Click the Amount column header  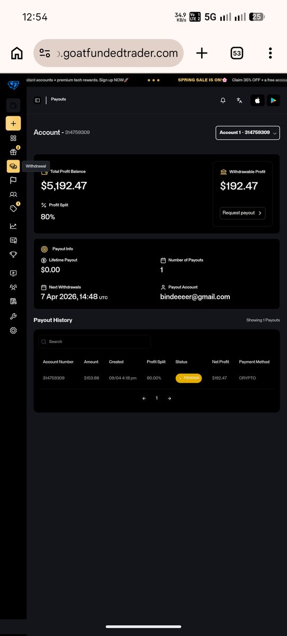pos(91,362)
